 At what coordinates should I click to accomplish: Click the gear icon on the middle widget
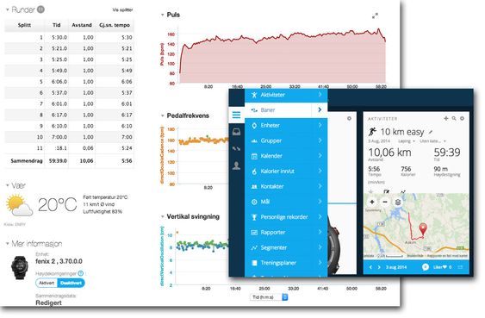pos(349,118)
